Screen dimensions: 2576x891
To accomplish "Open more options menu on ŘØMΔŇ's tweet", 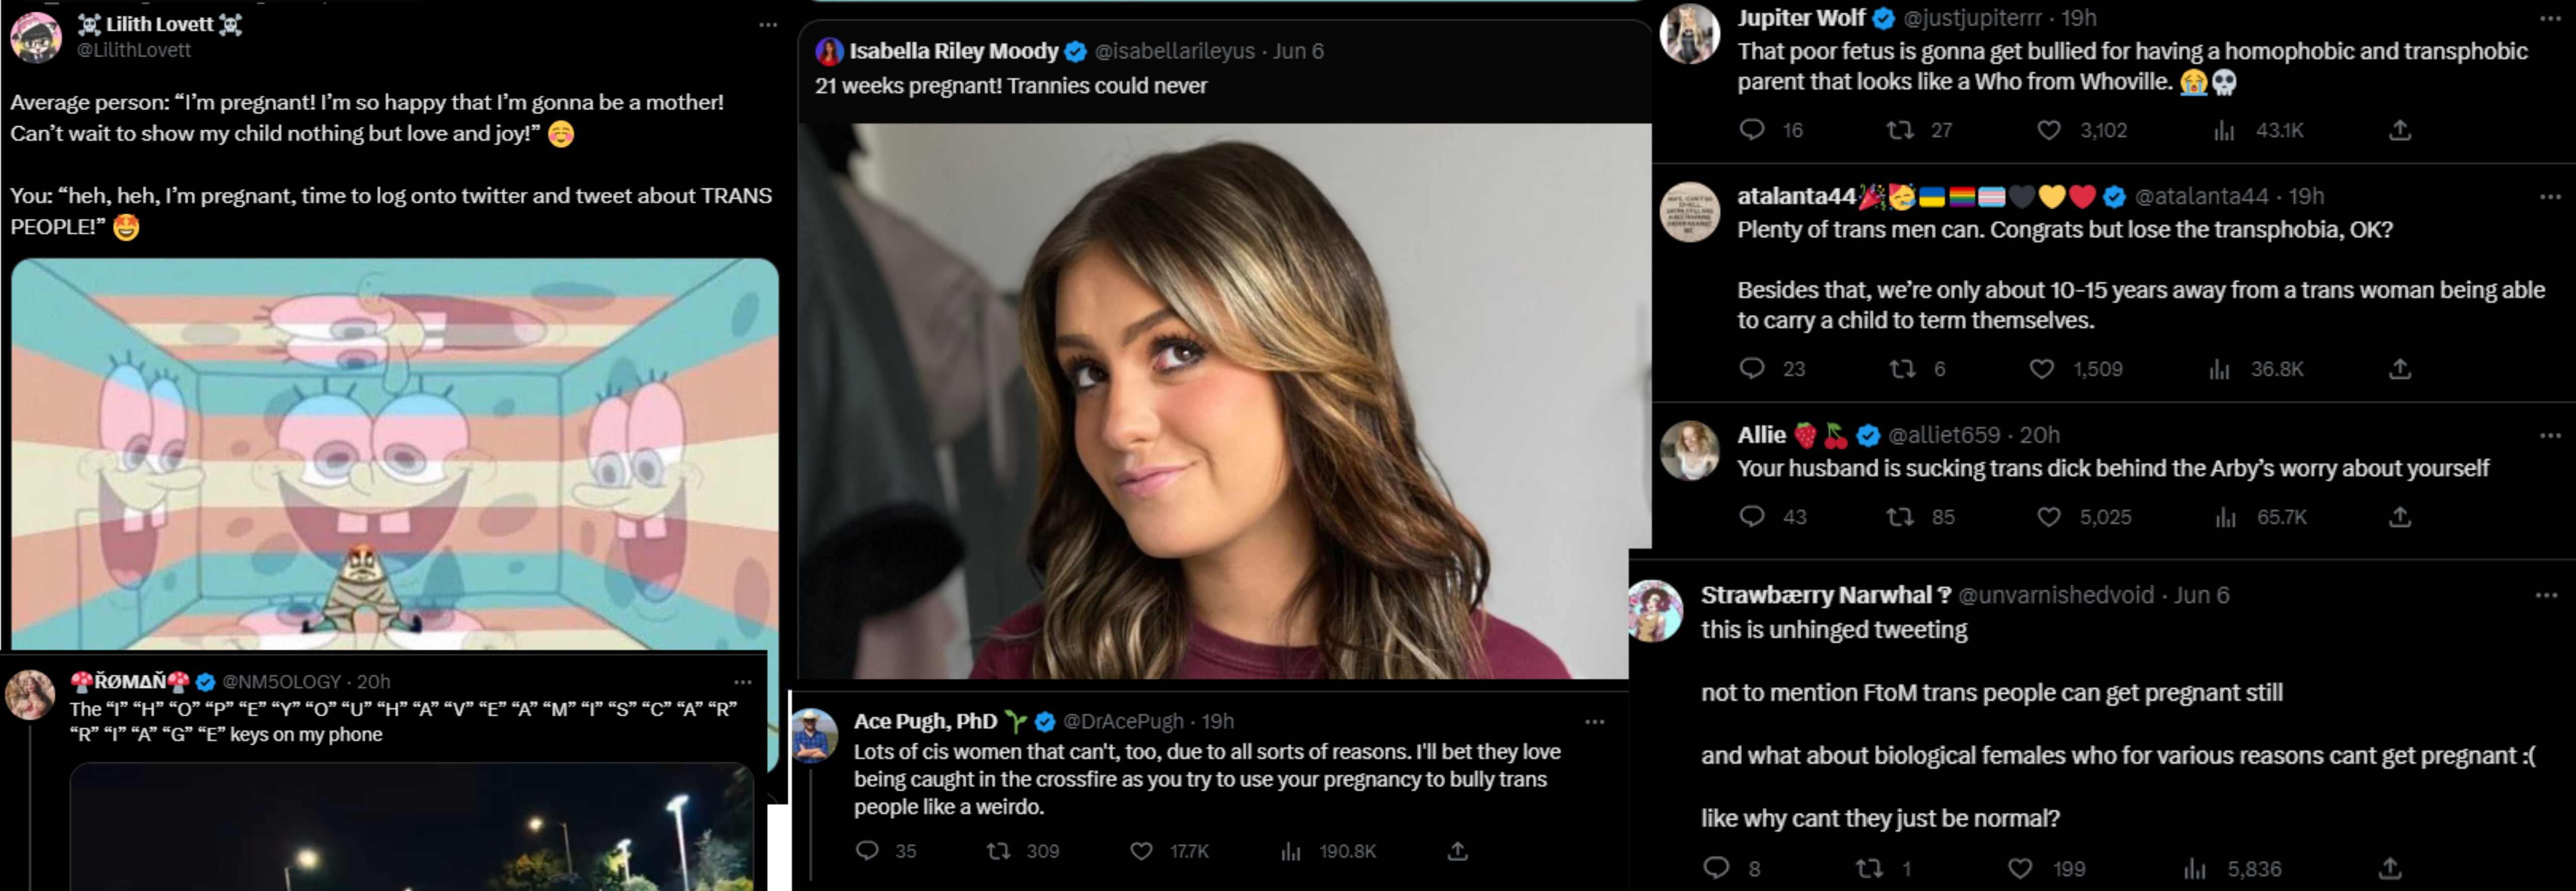I will tap(742, 682).
